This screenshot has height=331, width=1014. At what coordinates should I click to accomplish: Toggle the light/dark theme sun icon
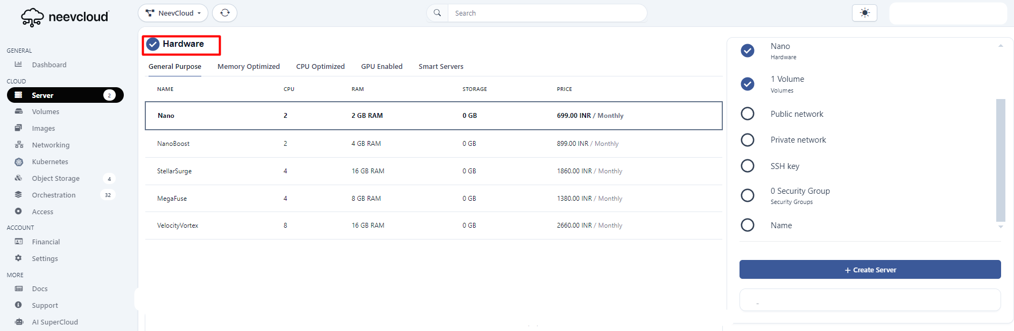(864, 13)
